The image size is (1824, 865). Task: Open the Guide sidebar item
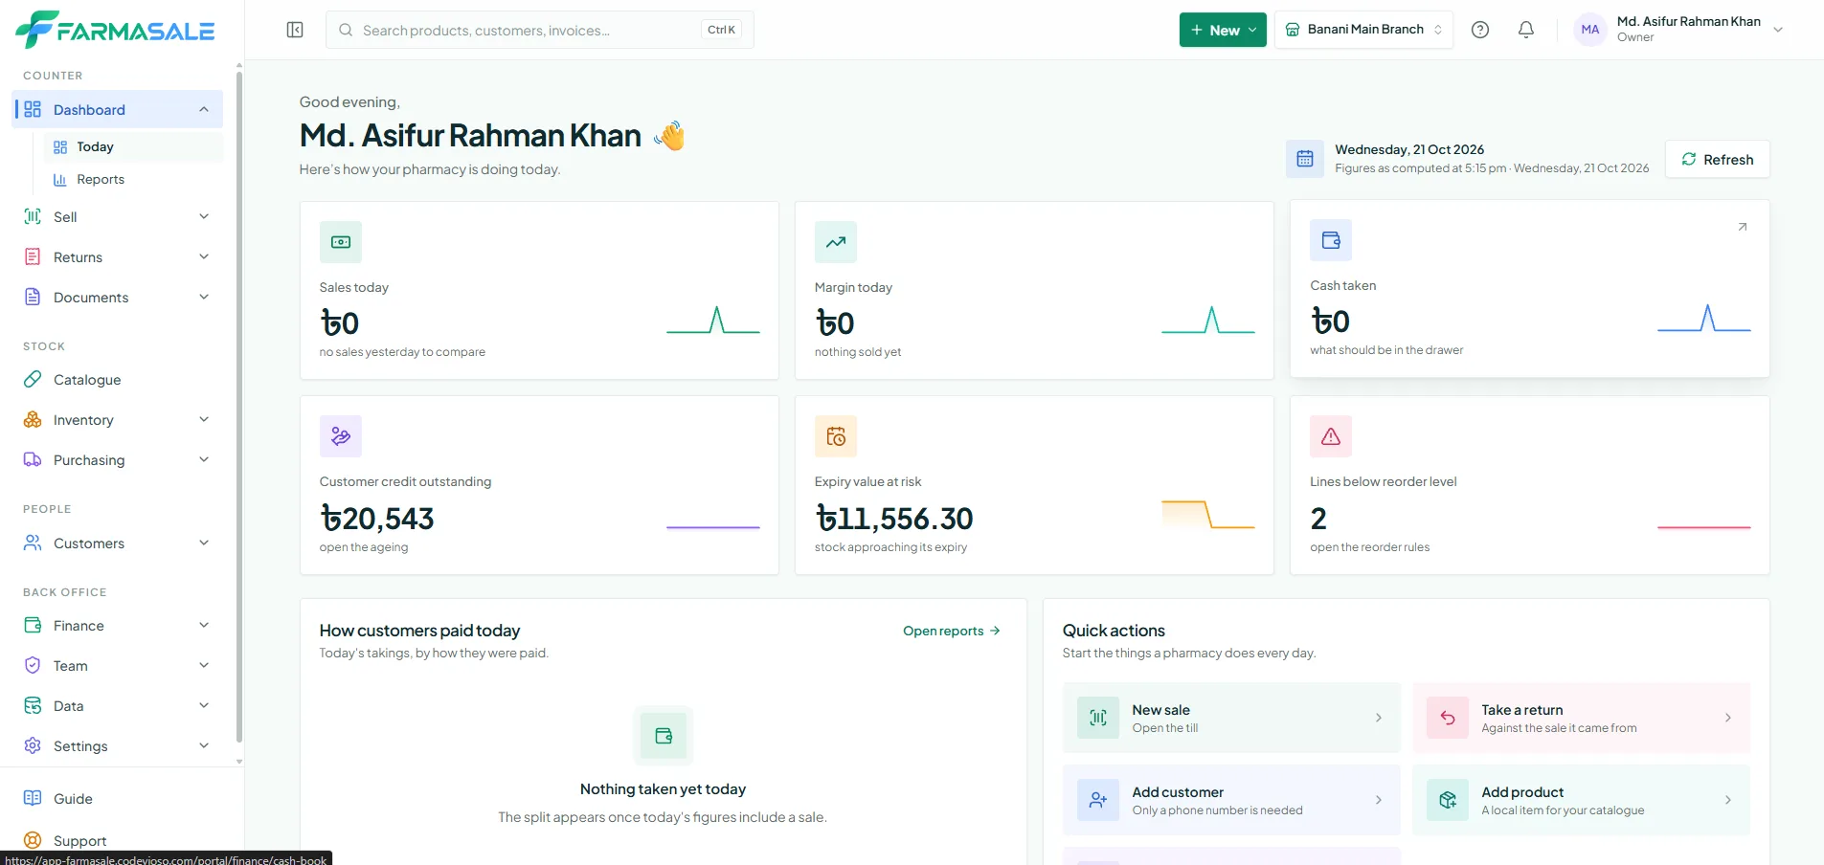pyautogui.click(x=119, y=799)
